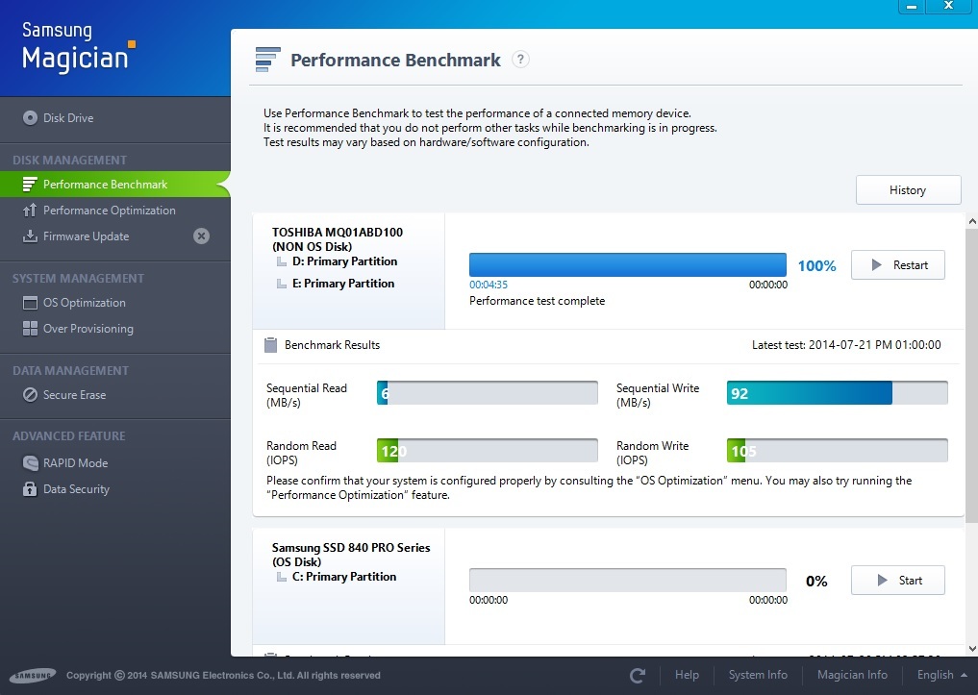
Task: Open Data Security page
Action: [76, 489]
